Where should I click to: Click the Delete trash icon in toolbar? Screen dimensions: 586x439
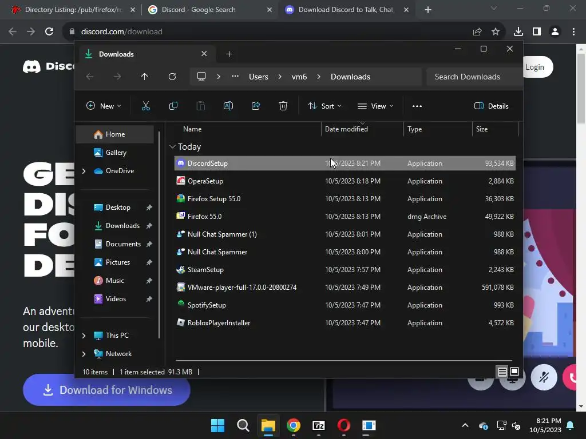click(283, 106)
